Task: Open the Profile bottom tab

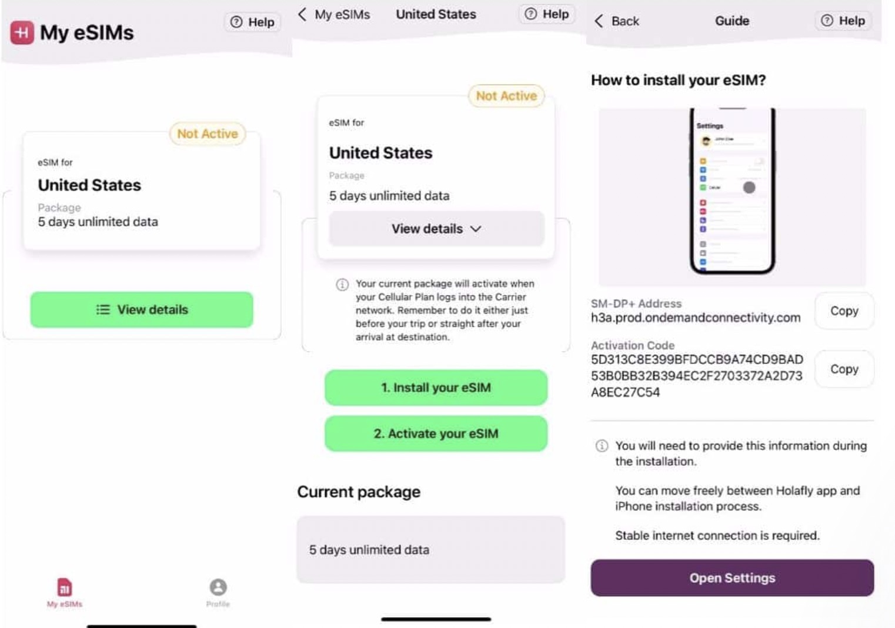Action: (x=218, y=592)
